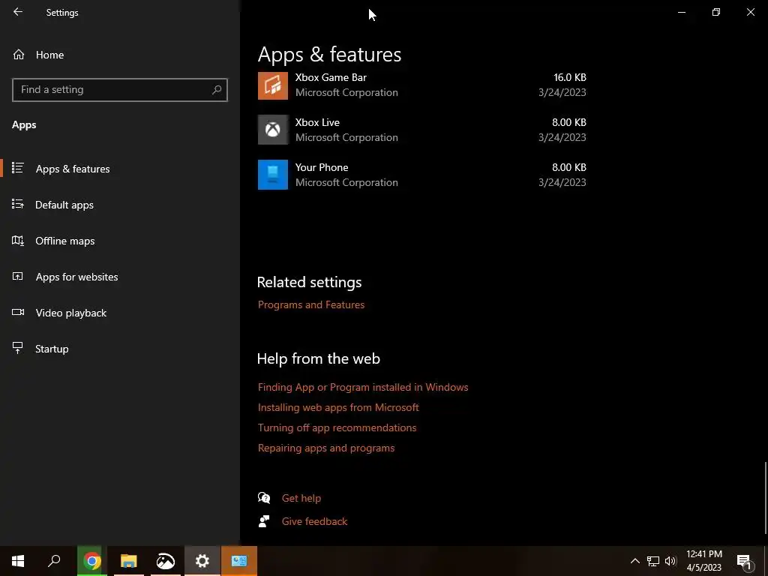Click the Xbox Game Bar app name
Image resolution: width=768 pixels, height=576 pixels.
[x=331, y=77]
